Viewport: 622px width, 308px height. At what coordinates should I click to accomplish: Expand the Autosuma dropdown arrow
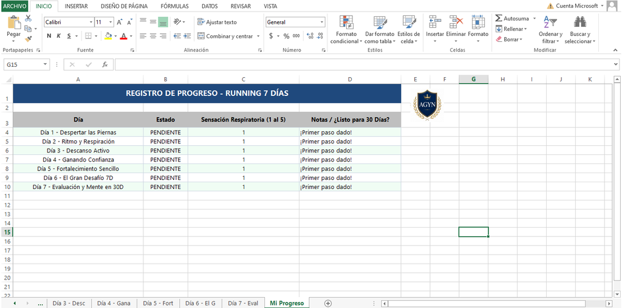535,19
